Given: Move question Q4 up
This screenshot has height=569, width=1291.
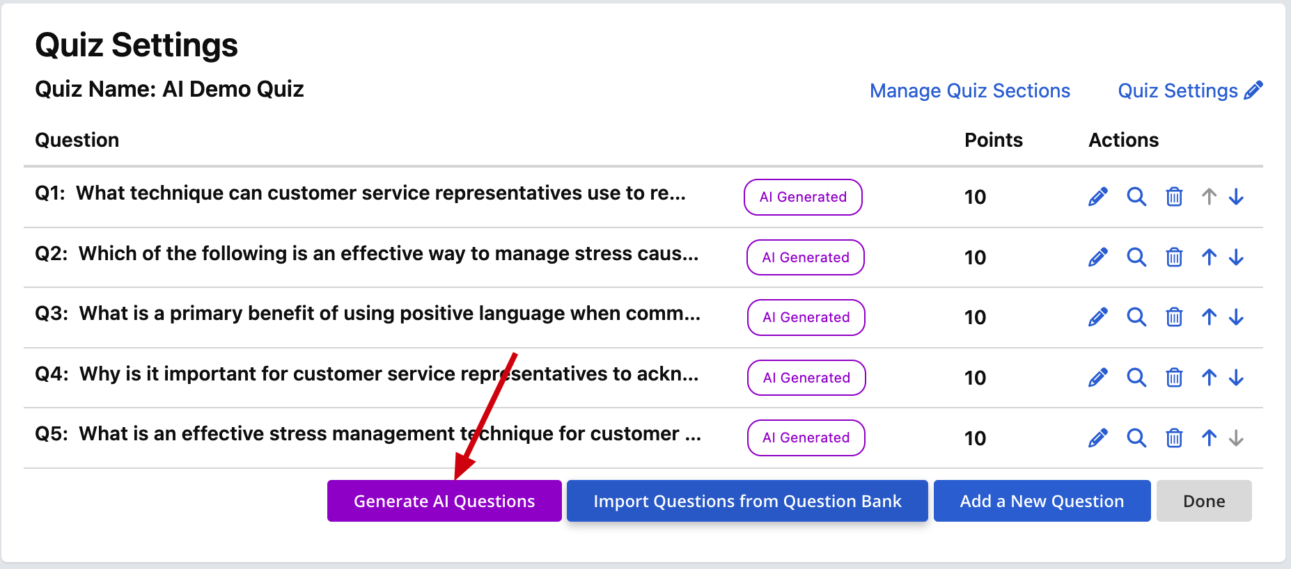Looking at the screenshot, I should point(1209,377).
